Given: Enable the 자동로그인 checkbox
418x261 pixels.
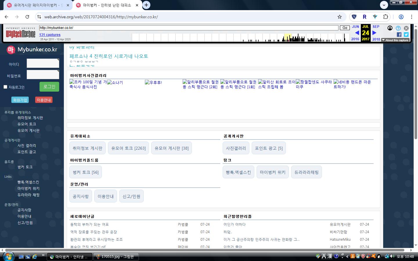Looking at the screenshot, I should click(x=5, y=87).
